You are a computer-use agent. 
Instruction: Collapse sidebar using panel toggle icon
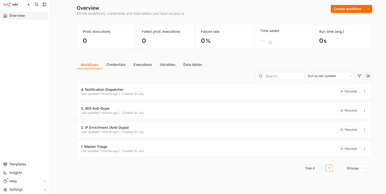click(44, 5)
